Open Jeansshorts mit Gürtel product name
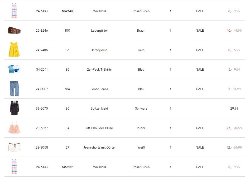The height and width of the screenshot is (177, 245). click(99, 147)
